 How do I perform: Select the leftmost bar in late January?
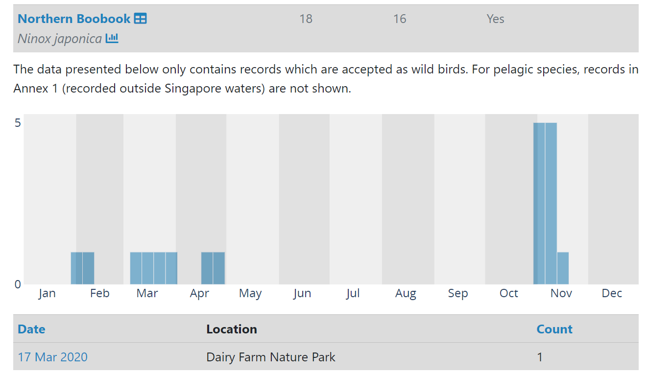pos(76,268)
